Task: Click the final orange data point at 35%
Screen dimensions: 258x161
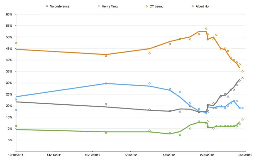Action: coord(243,71)
